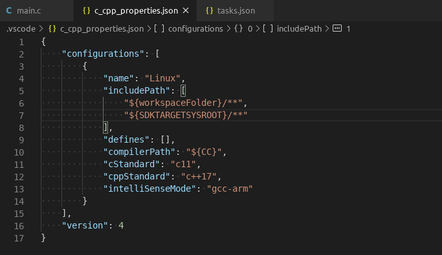Click the empty [] after defines
Screen dimensions: 442x255
[x=165, y=139]
